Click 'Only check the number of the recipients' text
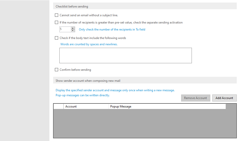The width and height of the screenshot is (239, 141). (112, 29)
